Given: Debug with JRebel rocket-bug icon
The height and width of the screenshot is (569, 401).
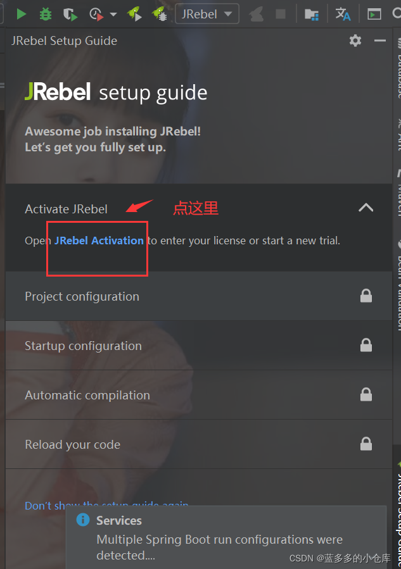Looking at the screenshot, I should point(158,13).
